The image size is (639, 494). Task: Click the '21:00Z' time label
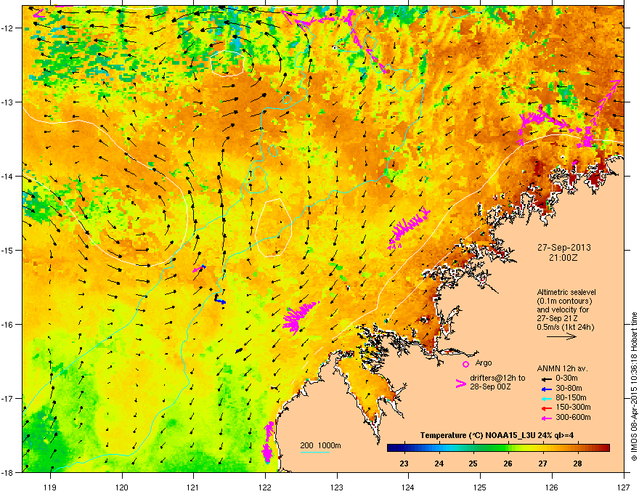point(563,258)
